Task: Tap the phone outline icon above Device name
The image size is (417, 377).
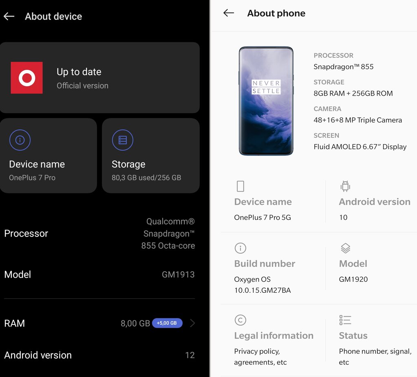Action: coord(240,186)
